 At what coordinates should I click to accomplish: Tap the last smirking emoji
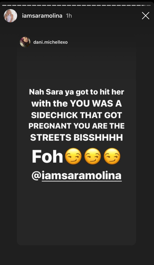tap(112, 156)
